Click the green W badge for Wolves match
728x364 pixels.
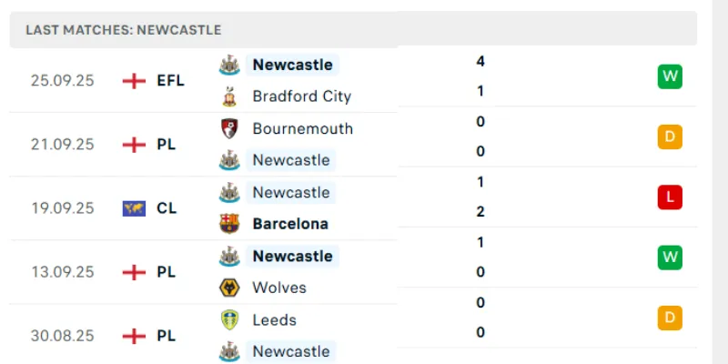(670, 258)
